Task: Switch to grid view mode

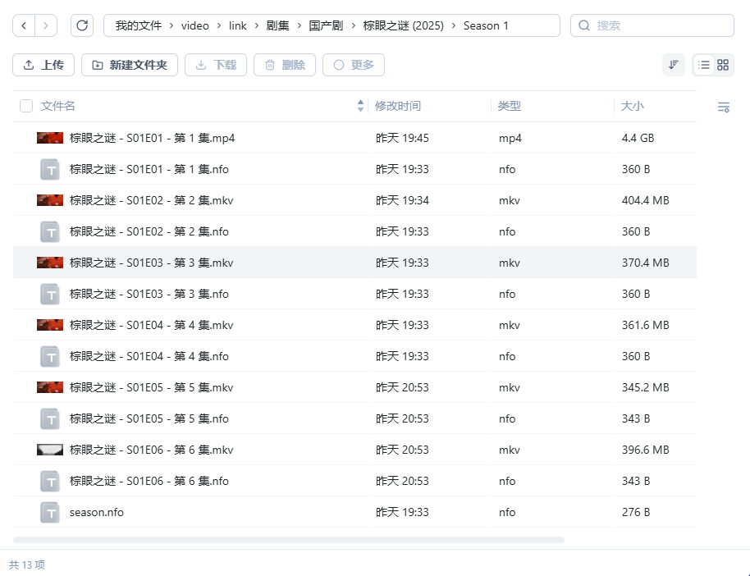Action: coord(723,65)
